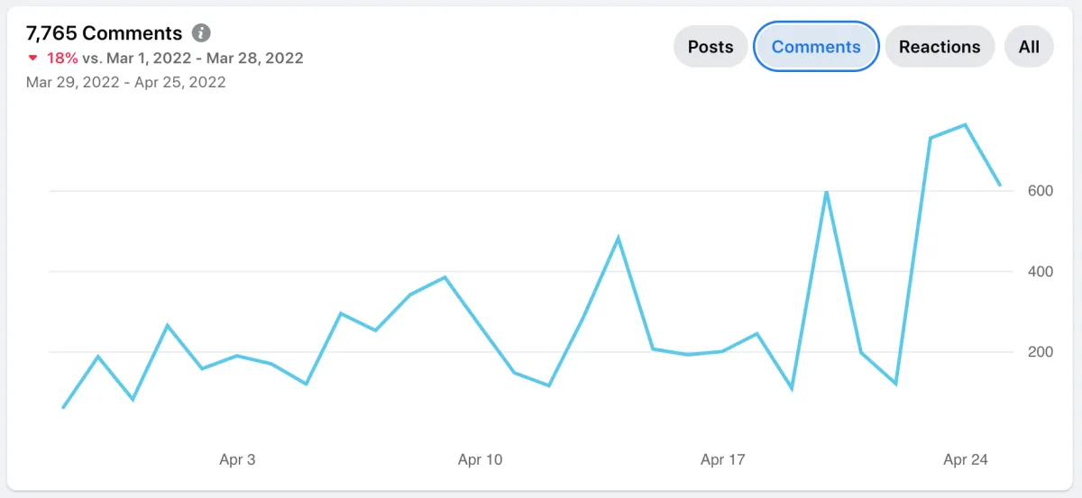Click the Apr 17 axis label
Viewport: 1082px width, 498px height.
(x=723, y=459)
